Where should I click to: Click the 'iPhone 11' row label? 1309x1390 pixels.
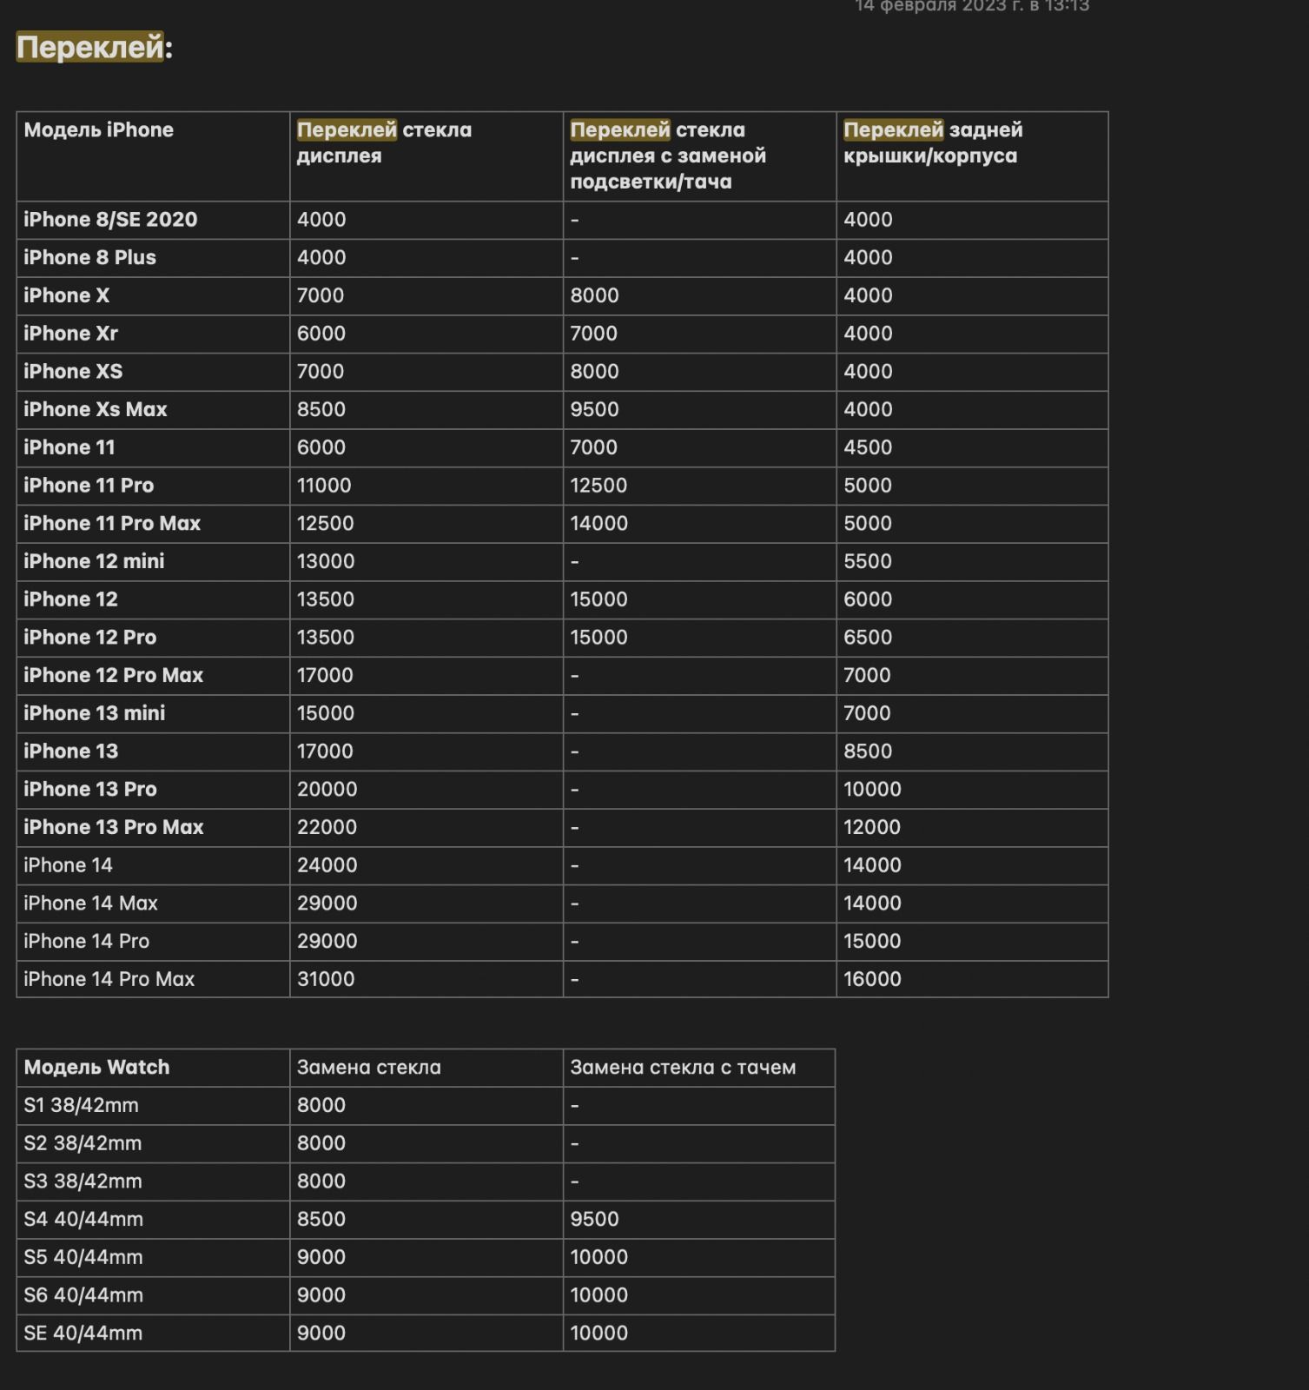coord(69,447)
